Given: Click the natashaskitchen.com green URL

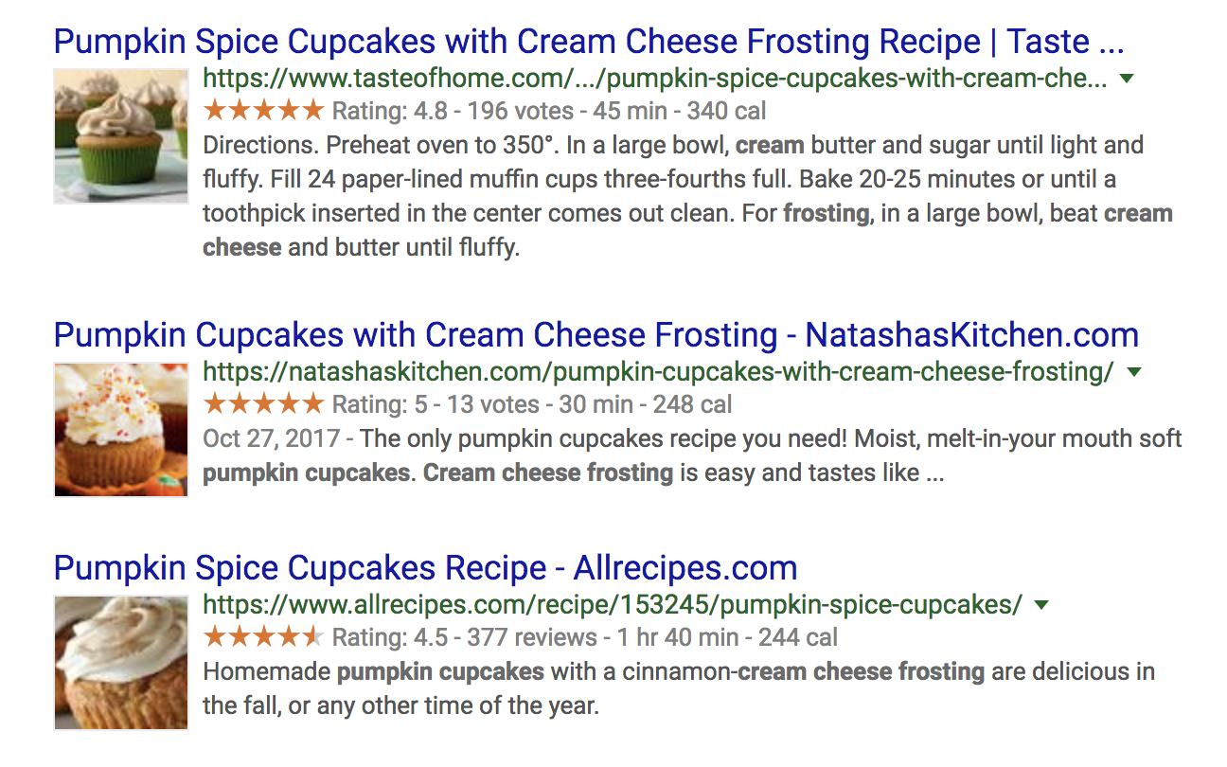Looking at the screenshot, I should (x=658, y=371).
